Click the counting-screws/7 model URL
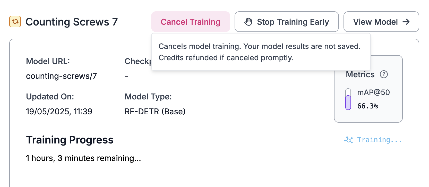Viewport: 429px width, 187px height. 61,76
